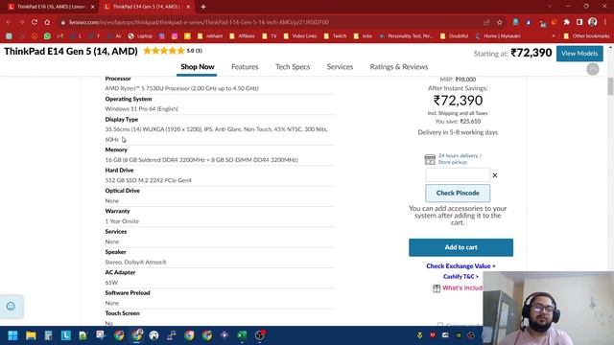This screenshot has width=614, height=345.
Task: Close the ThinkPad E14 Gen 5 tab
Action: [x=188, y=7]
